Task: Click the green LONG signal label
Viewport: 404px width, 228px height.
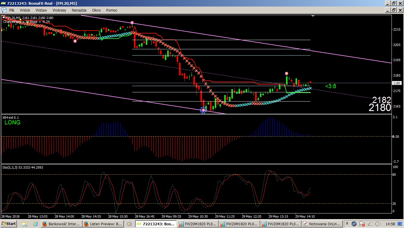Action: click(x=12, y=122)
